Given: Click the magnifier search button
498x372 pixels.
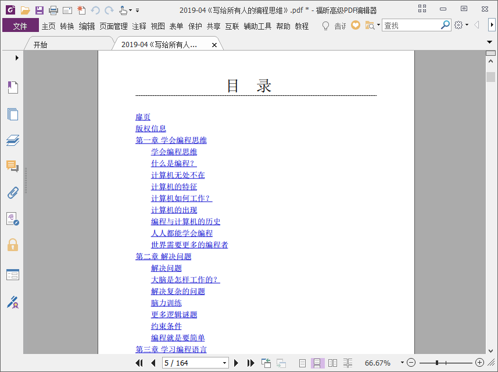Looking at the screenshot, I should pyautogui.click(x=445, y=25).
